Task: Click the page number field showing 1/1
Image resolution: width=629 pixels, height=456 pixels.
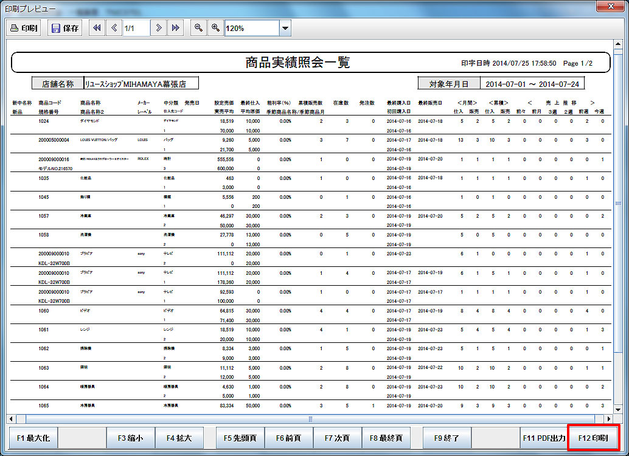Action: pyautogui.click(x=136, y=28)
